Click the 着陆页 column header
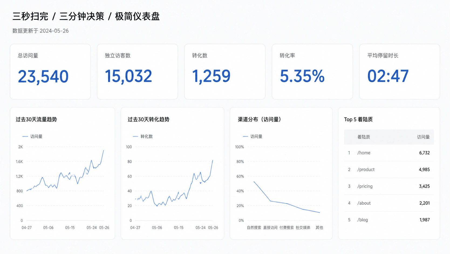Screen dimensions: 450x254 (364, 137)
